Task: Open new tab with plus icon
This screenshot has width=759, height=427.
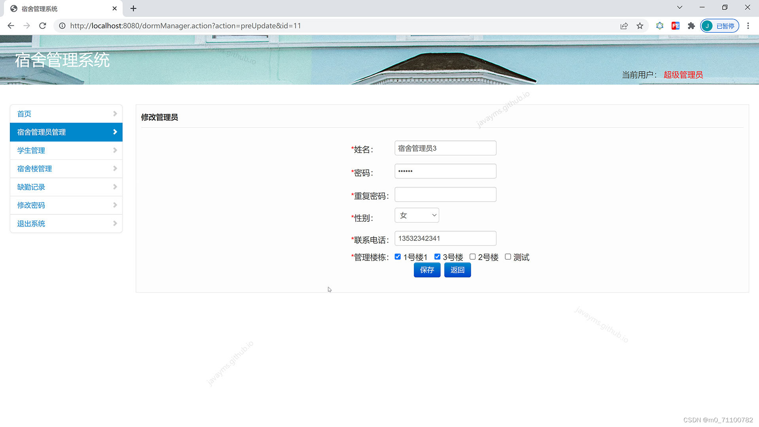Action: 133,8
